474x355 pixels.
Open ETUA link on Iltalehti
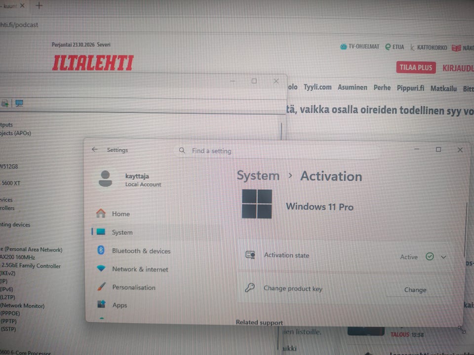395,47
